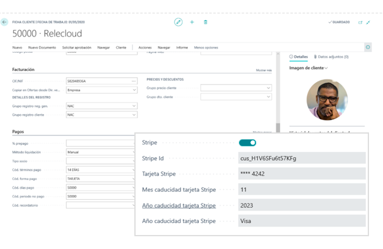Toggle the Stripe switch off

coord(247,143)
